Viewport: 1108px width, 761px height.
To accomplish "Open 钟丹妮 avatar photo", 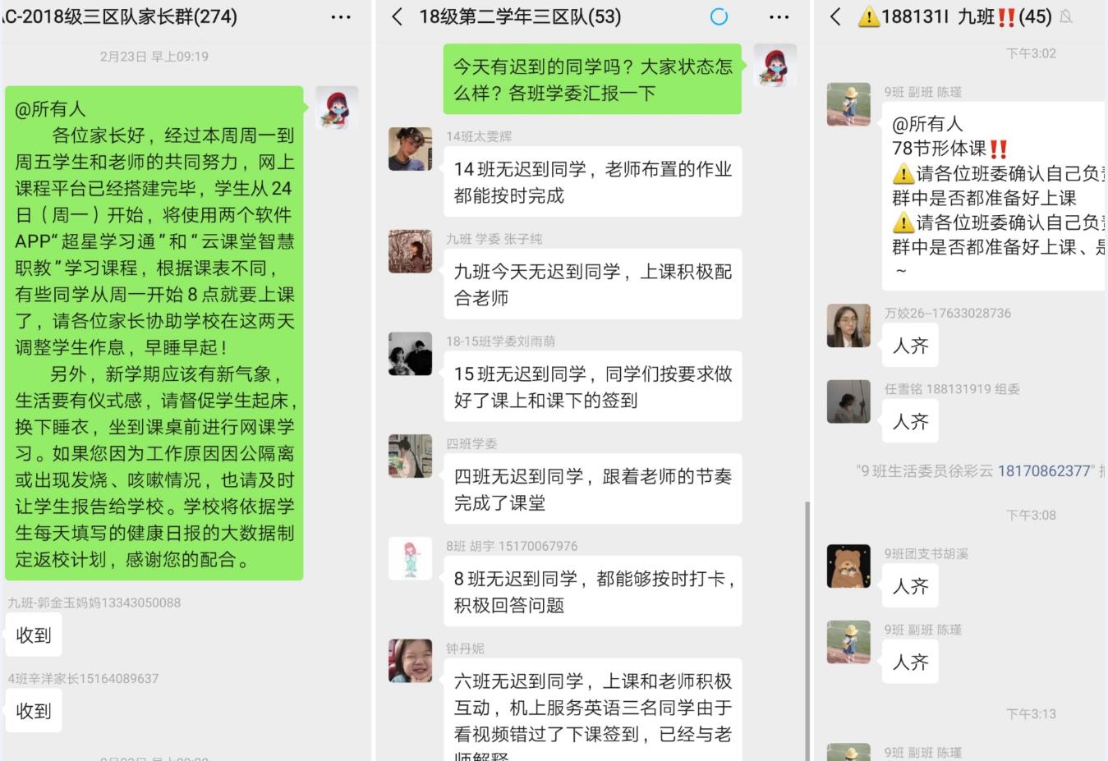I will (410, 661).
